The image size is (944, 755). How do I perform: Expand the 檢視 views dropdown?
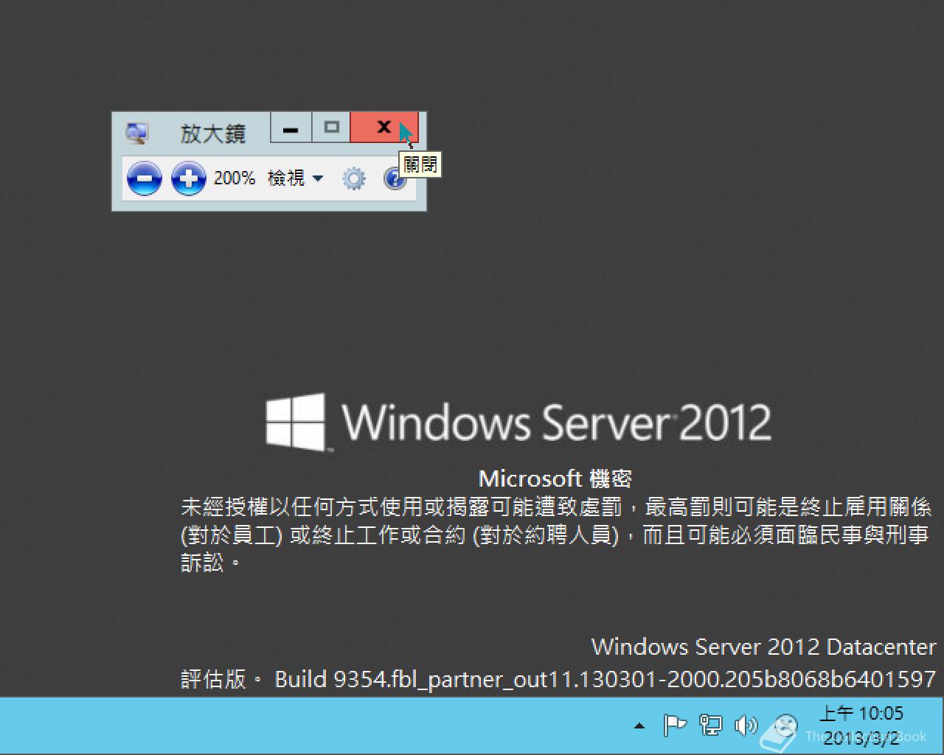295,178
